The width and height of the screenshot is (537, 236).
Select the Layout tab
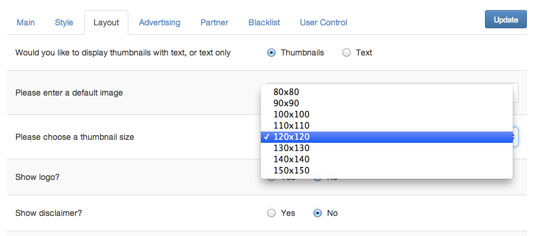point(106,22)
